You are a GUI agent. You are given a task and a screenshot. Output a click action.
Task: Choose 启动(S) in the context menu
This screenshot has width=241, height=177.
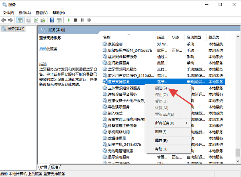coord(161,88)
